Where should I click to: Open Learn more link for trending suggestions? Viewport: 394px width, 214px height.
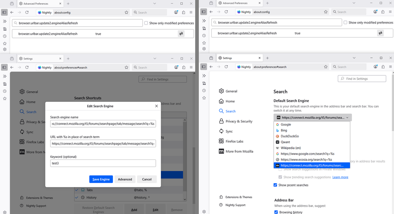[340, 177]
